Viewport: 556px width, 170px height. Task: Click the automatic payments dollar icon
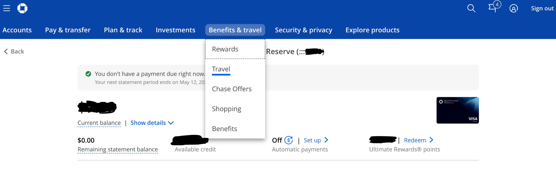[288, 140]
